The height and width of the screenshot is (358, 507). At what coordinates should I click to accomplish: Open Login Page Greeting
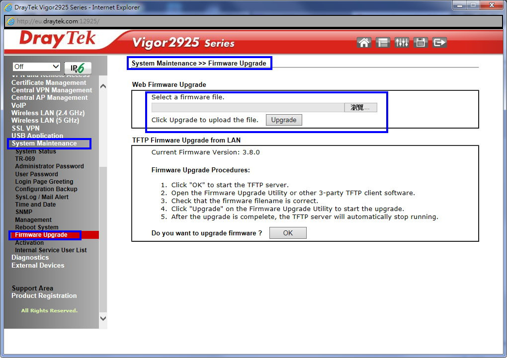pyautogui.click(x=44, y=182)
